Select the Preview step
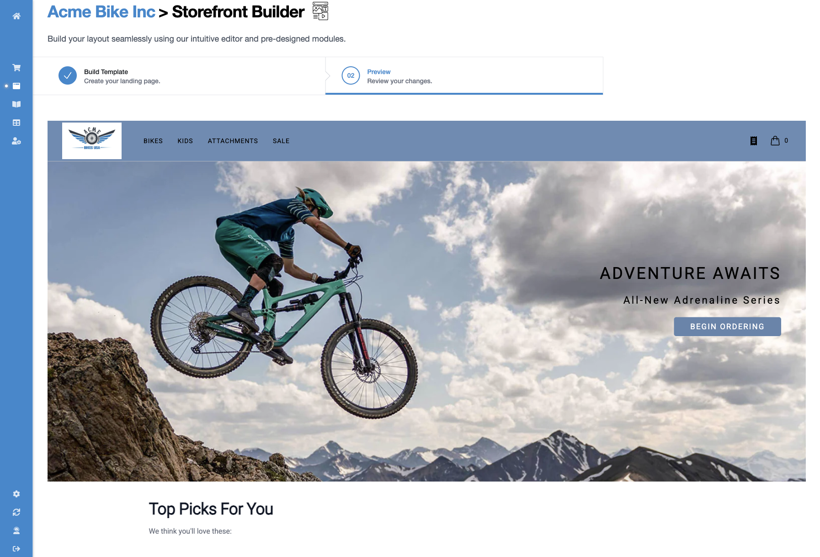The width and height of the screenshot is (820, 557). pos(464,76)
